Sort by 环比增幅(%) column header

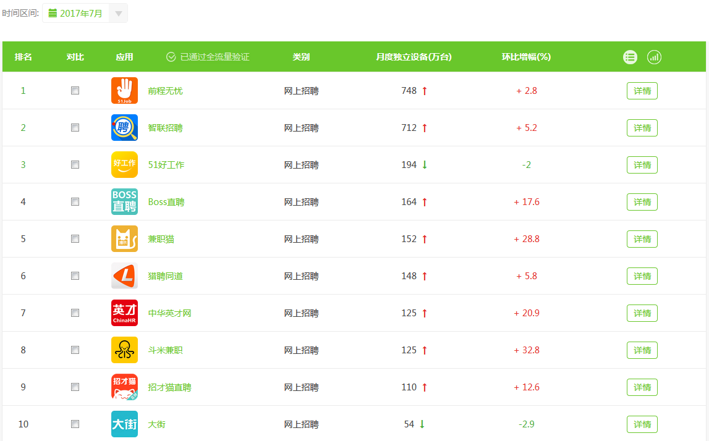[x=526, y=57]
